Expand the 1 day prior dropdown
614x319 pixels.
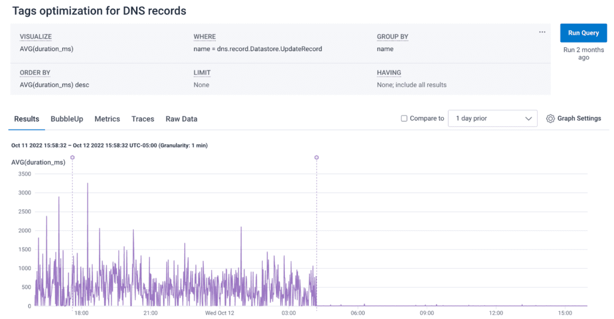(x=492, y=119)
